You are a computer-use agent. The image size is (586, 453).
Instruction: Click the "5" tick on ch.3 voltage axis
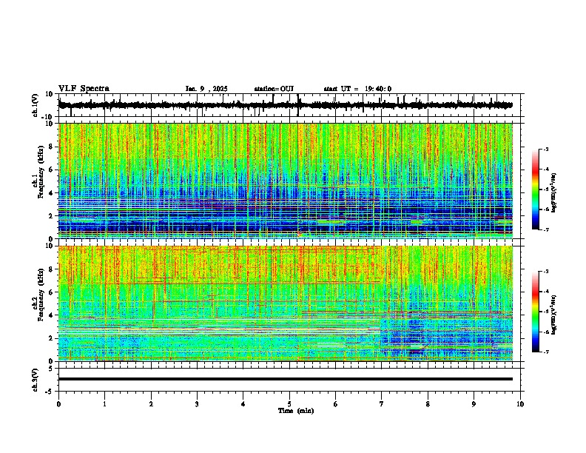click(x=52, y=369)
